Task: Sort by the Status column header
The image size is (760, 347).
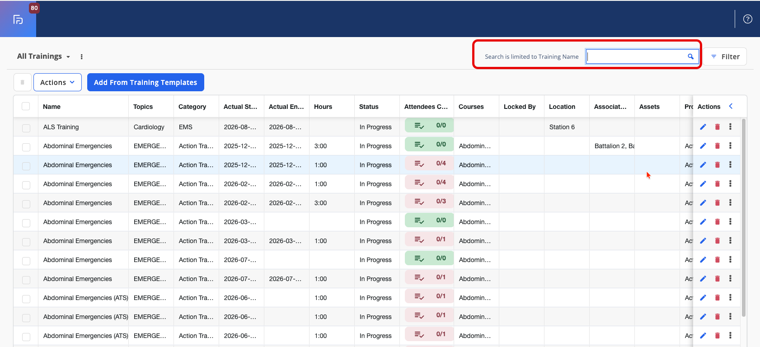Action: [369, 107]
